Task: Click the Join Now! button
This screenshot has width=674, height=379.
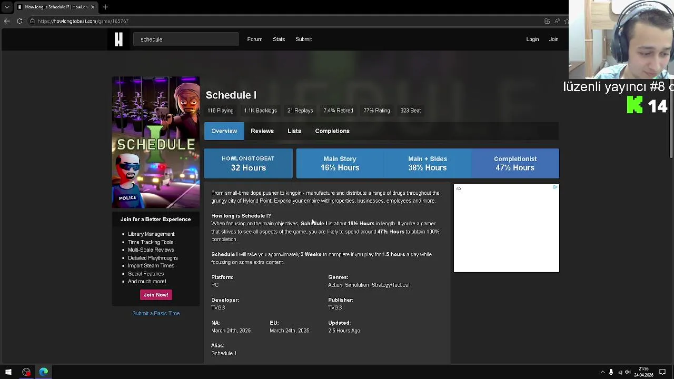Action: tap(156, 295)
